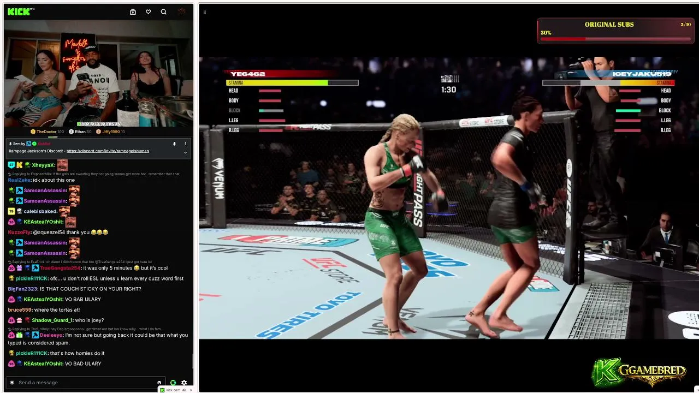Click username RealZeke in chat
The image size is (699, 393).
[x=19, y=180]
